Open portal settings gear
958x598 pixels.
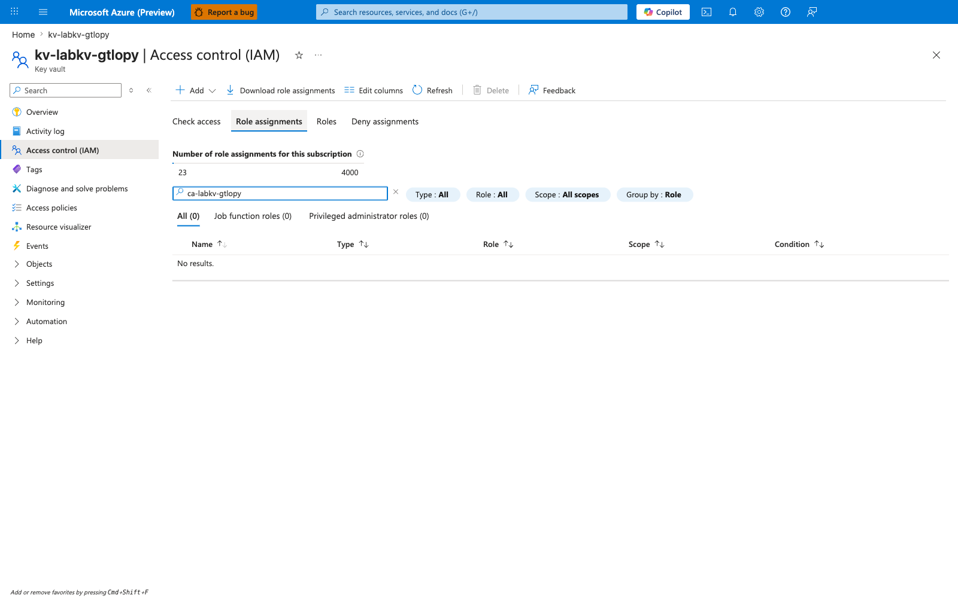click(x=759, y=12)
